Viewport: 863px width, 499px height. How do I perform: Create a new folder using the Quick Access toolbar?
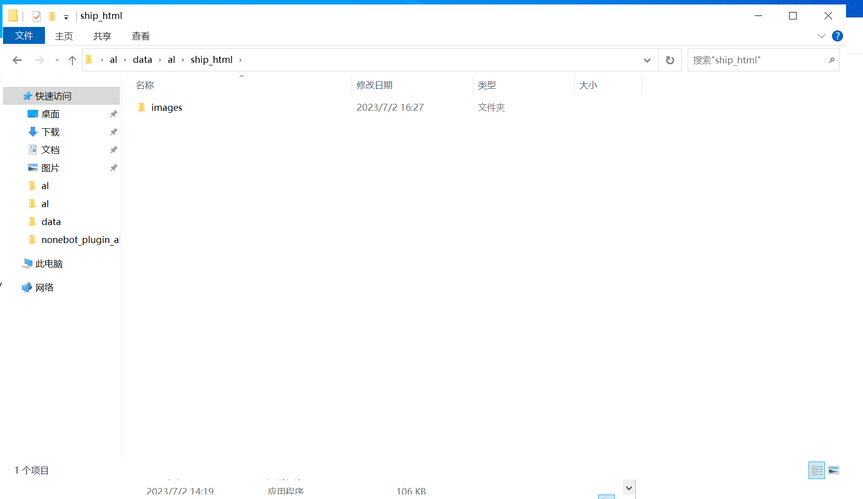pyautogui.click(x=52, y=15)
